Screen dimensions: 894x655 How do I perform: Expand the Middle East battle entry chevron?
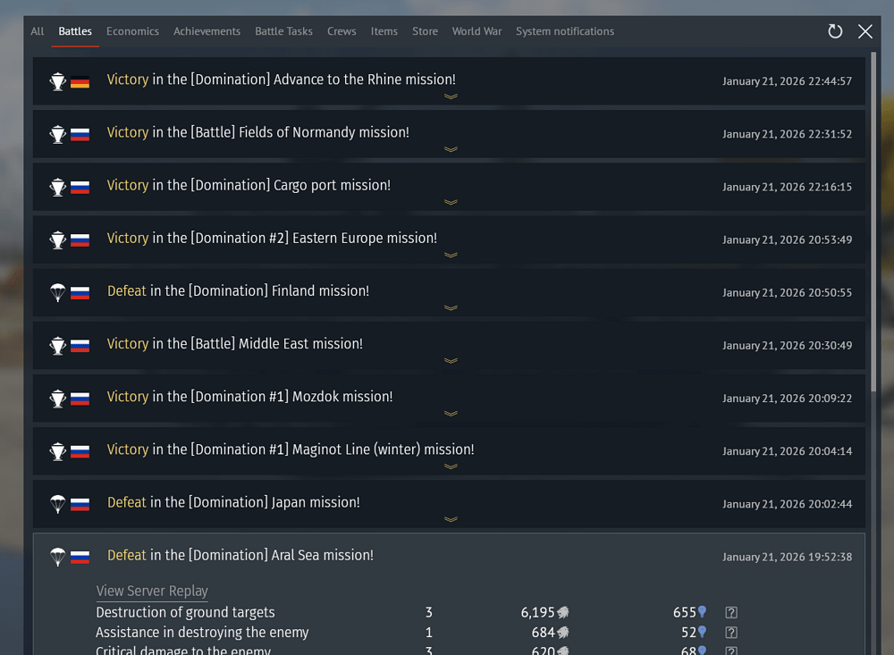[x=451, y=360]
